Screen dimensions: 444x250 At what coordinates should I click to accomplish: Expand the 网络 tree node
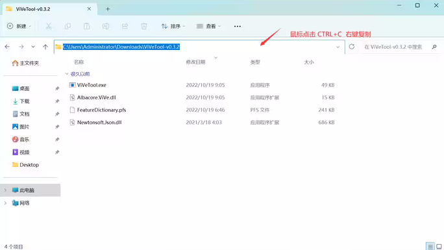pyautogui.click(x=5, y=203)
